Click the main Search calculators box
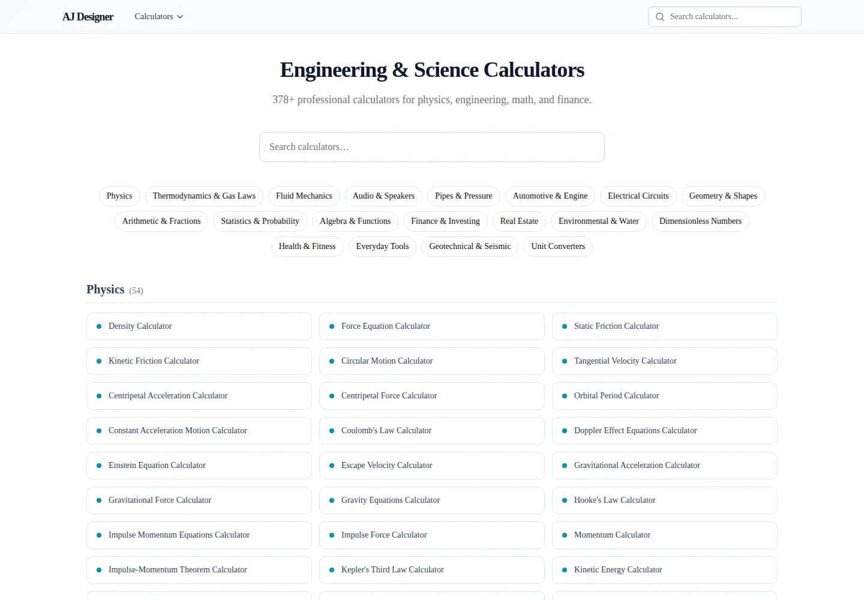This screenshot has height=600, width=864. click(432, 147)
